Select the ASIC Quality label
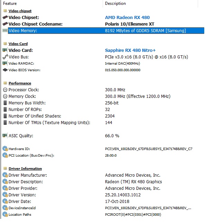The width and height of the screenshot is (206, 223). pyautogui.click(x=21, y=136)
